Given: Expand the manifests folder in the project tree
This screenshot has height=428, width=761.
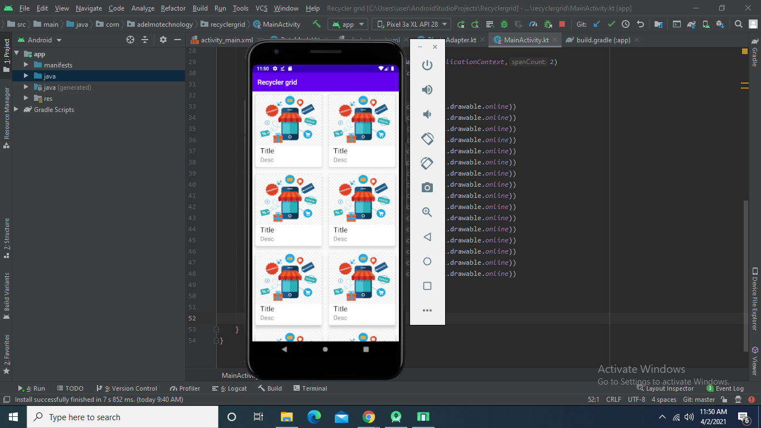Looking at the screenshot, I should [x=25, y=65].
